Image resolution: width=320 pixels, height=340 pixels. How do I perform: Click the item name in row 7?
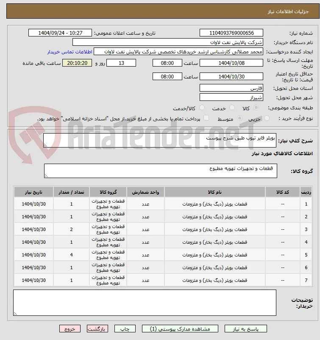click(x=214, y=280)
